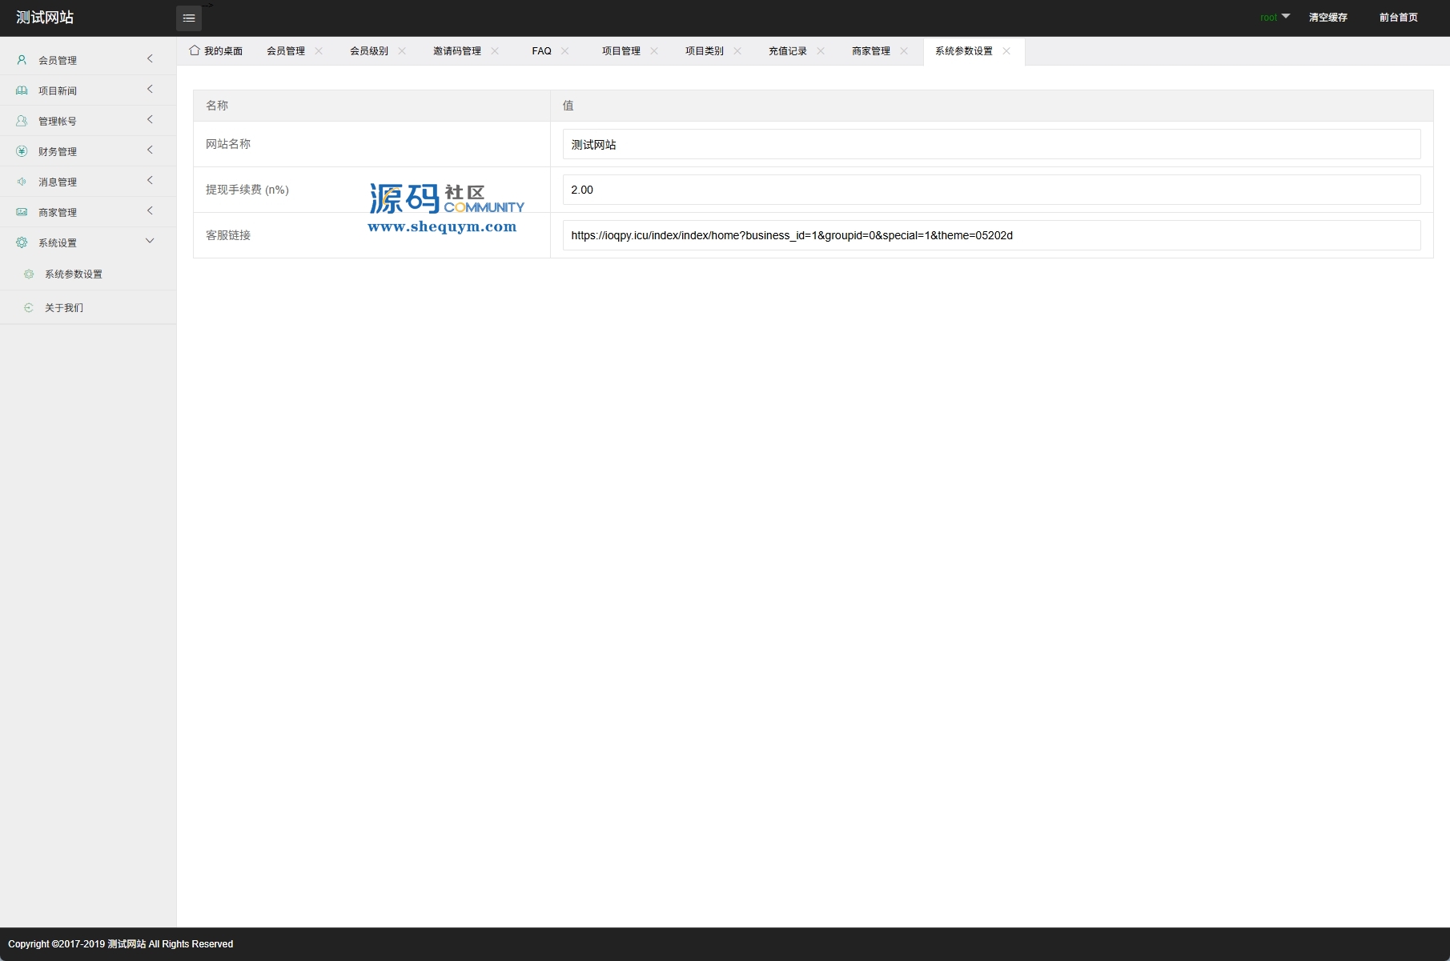The height and width of the screenshot is (961, 1450).
Task: Close the FAQ tab
Action: click(x=565, y=50)
